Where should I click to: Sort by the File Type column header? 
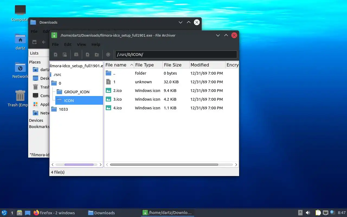pyautogui.click(x=149, y=65)
